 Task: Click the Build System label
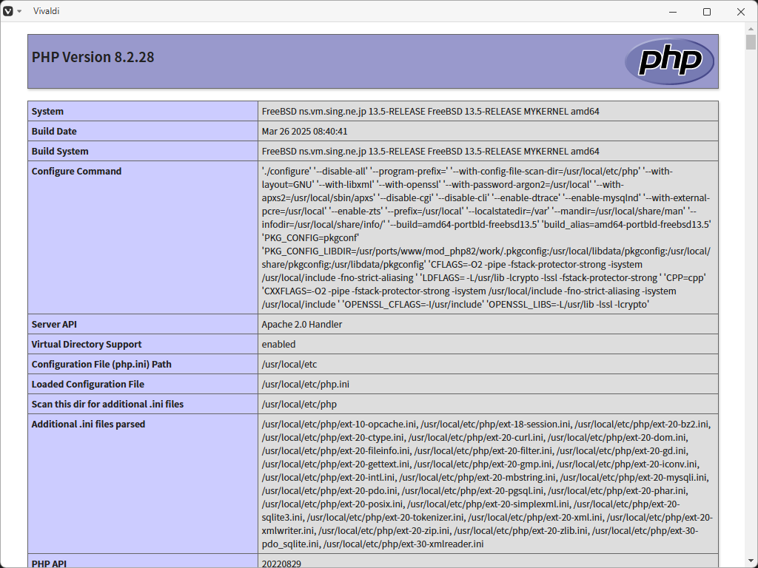[60, 151]
